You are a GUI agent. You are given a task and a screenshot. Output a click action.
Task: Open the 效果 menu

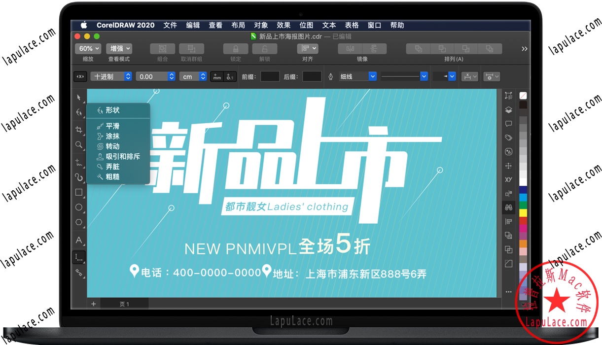(283, 25)
